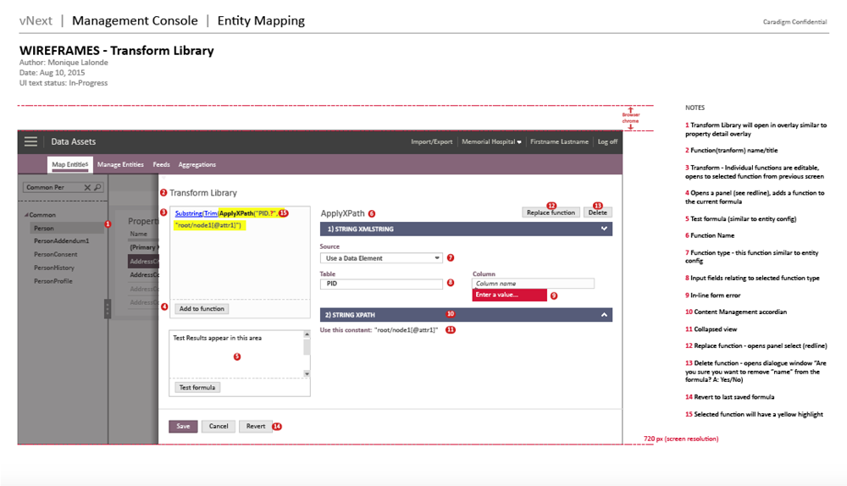Image resolution: width=847 pixels, height=486 pixels.
Task: Collapse the Common tree node
Action: click(x=26, y=215)
